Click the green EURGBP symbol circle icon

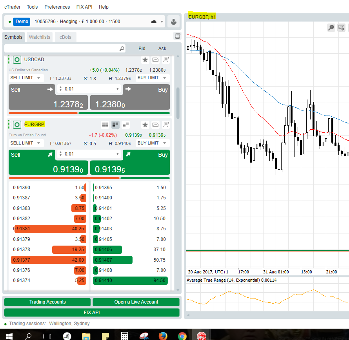17,125
